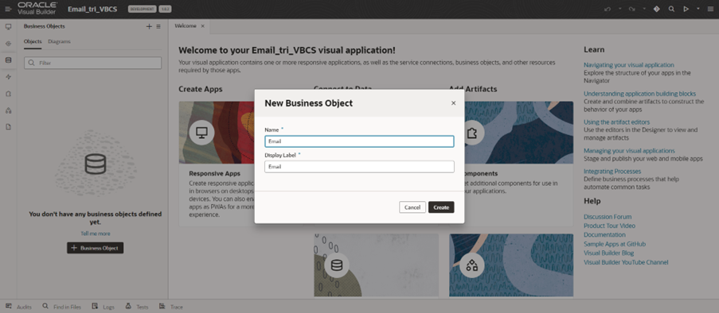Screen dimensions: 719x313
Task: Click the Tell me more link
Action: tap(96, 234)
